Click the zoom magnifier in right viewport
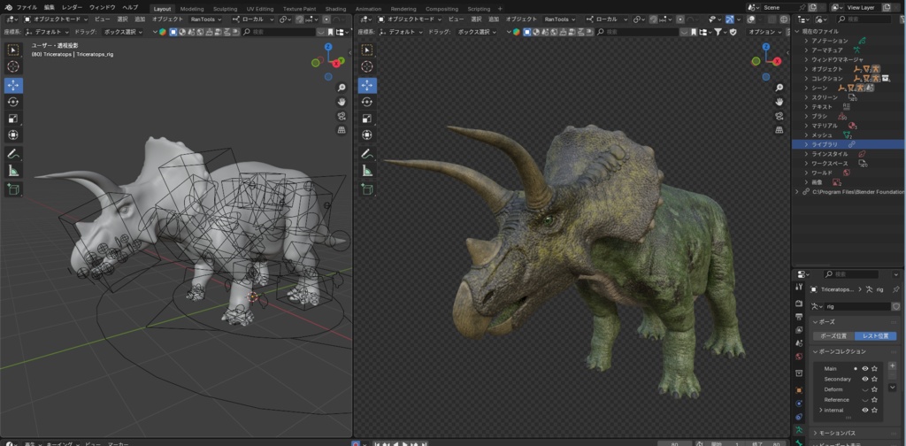Screen dimensions: 906x446 coord(779,88)
